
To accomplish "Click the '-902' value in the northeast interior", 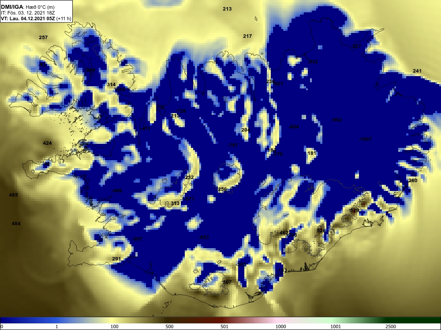I will coord(336,120).
